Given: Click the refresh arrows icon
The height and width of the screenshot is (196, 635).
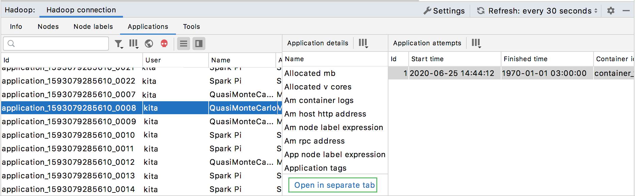Looking at the screenshot, I should tap(481, 11).
